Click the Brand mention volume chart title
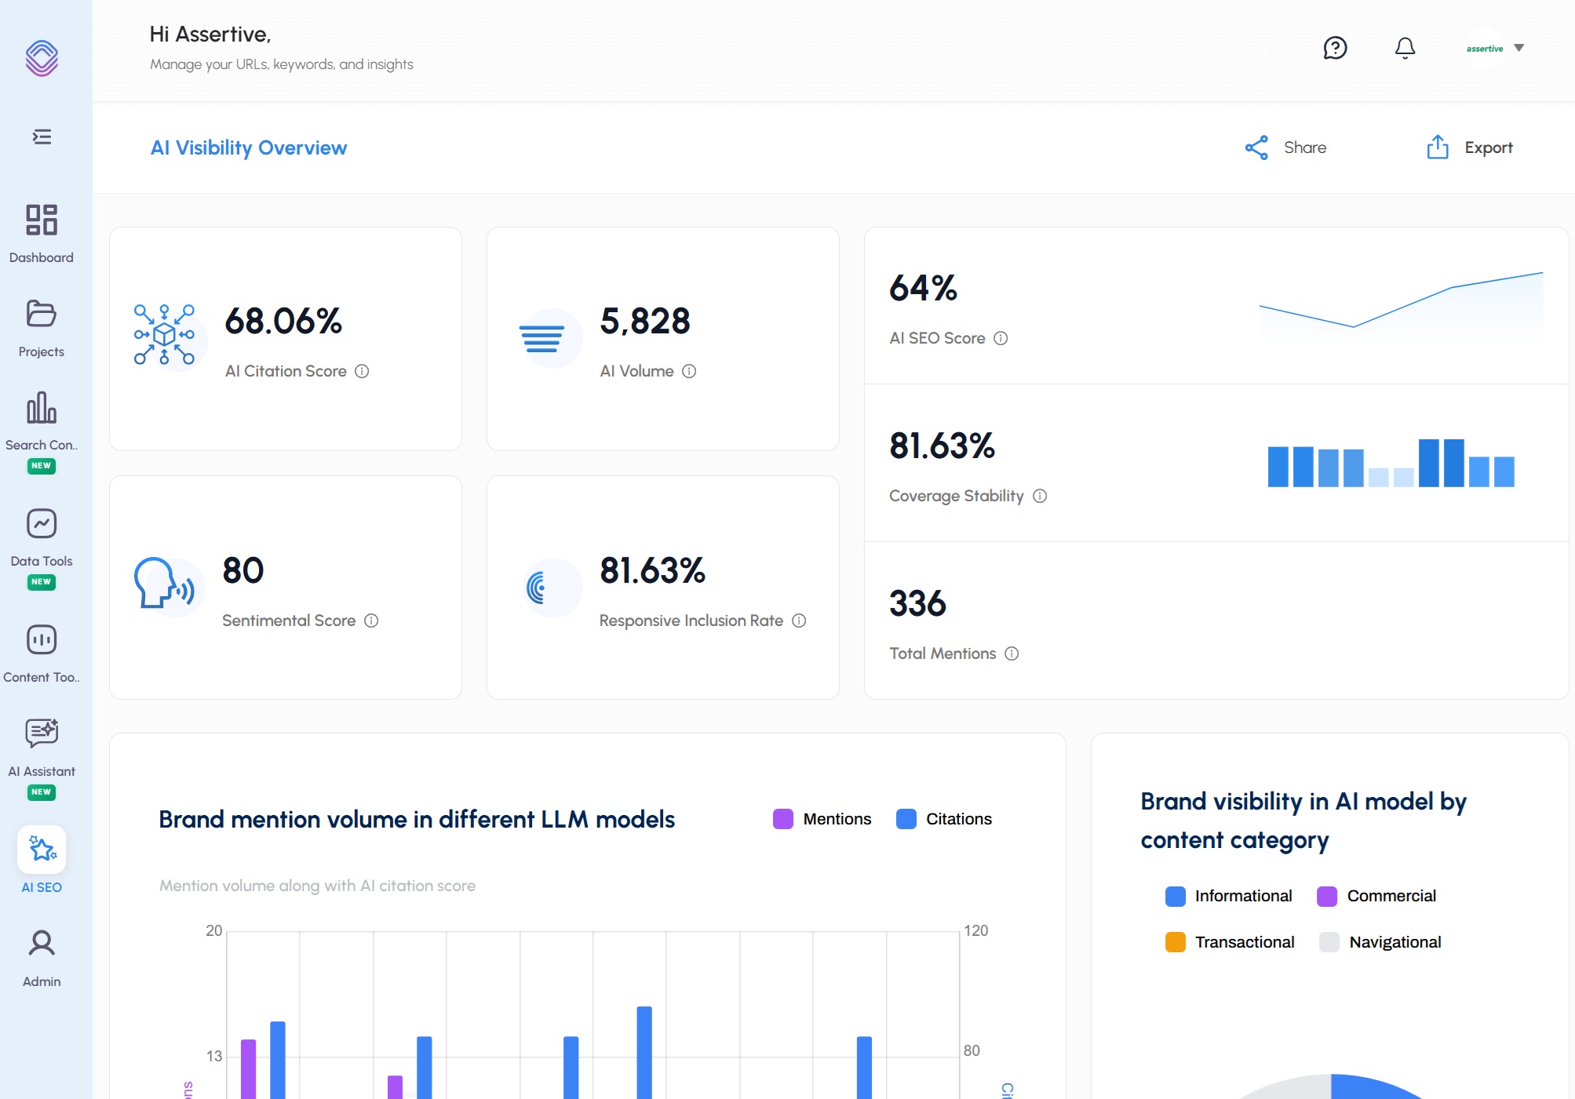 (417, 819)
